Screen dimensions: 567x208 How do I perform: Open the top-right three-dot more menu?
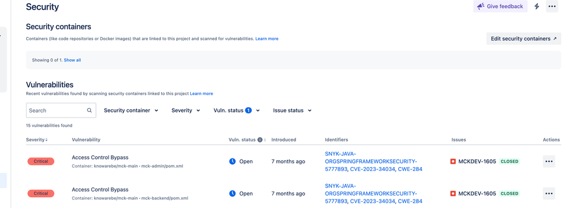coord(552,6)
